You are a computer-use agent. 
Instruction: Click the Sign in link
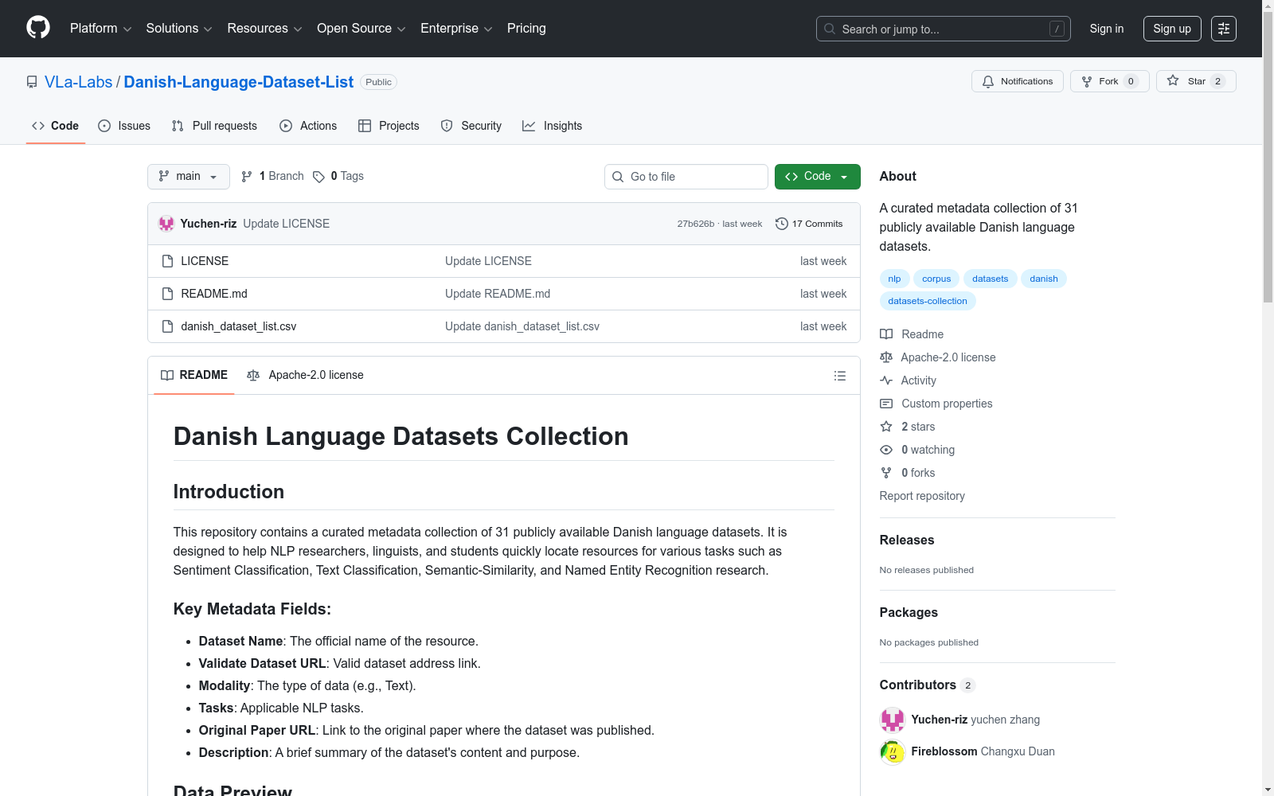1107,29
